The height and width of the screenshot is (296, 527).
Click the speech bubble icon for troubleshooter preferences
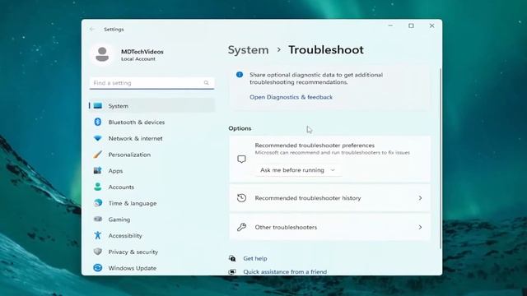tap(241, 159)
